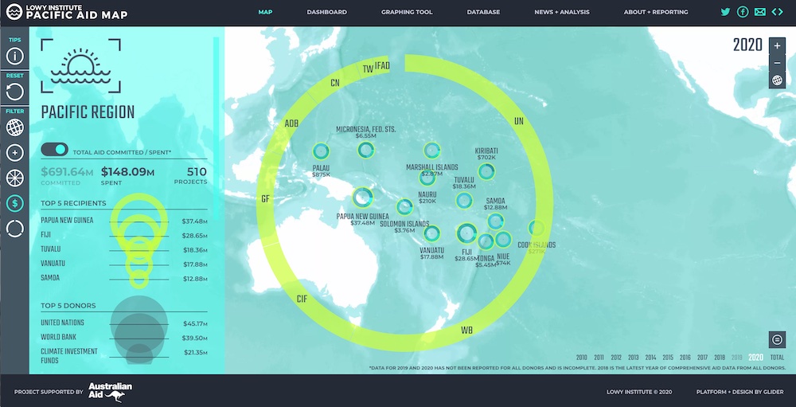Go to the Graphing Tool page
This screenshot has width=796, height=407.
tap(406, 12)
